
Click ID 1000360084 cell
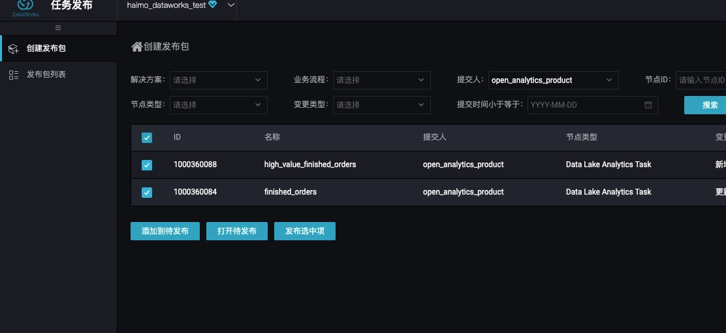point(195,192)
